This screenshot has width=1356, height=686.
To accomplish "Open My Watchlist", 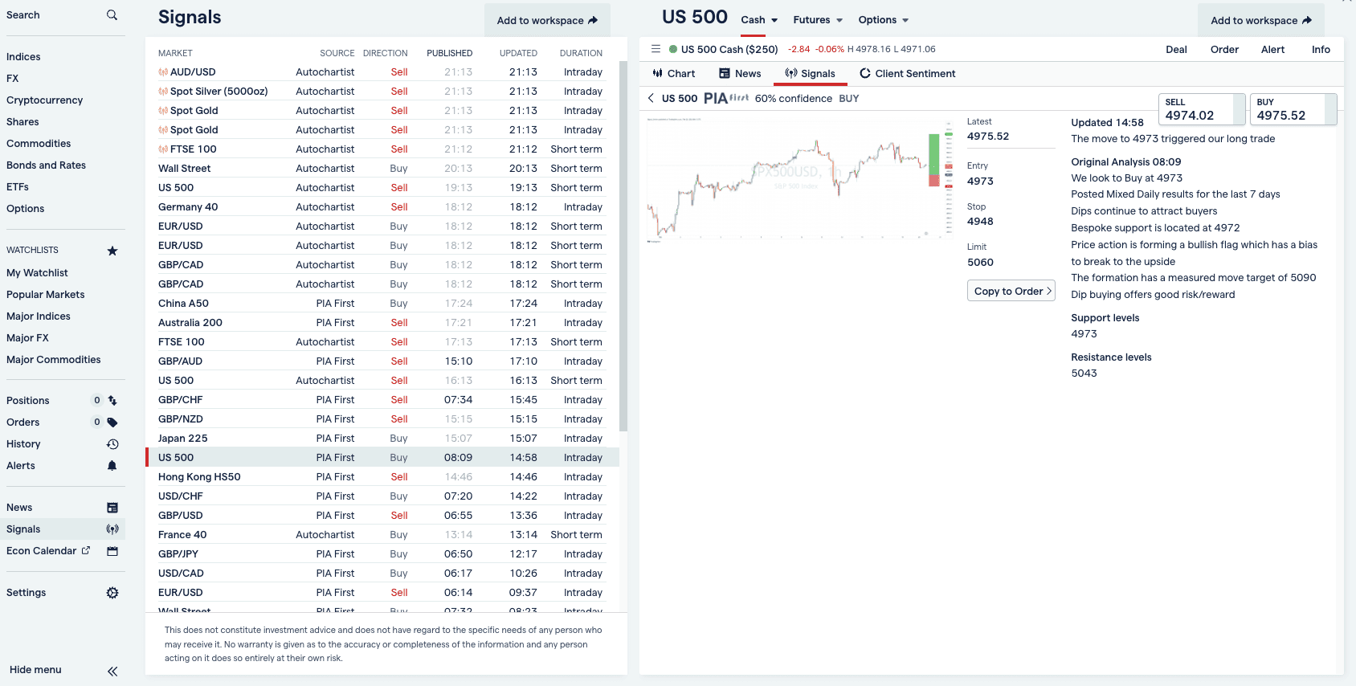I will (x=37, y=273).
